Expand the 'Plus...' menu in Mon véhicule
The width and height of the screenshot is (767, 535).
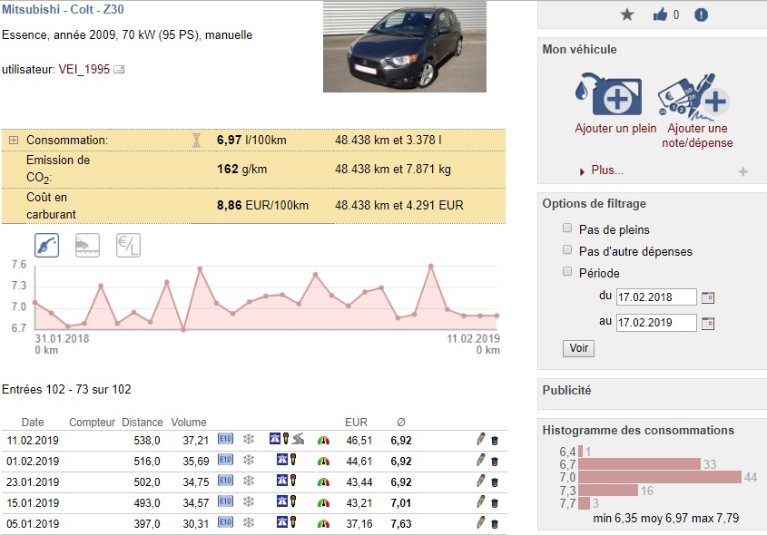607,170
